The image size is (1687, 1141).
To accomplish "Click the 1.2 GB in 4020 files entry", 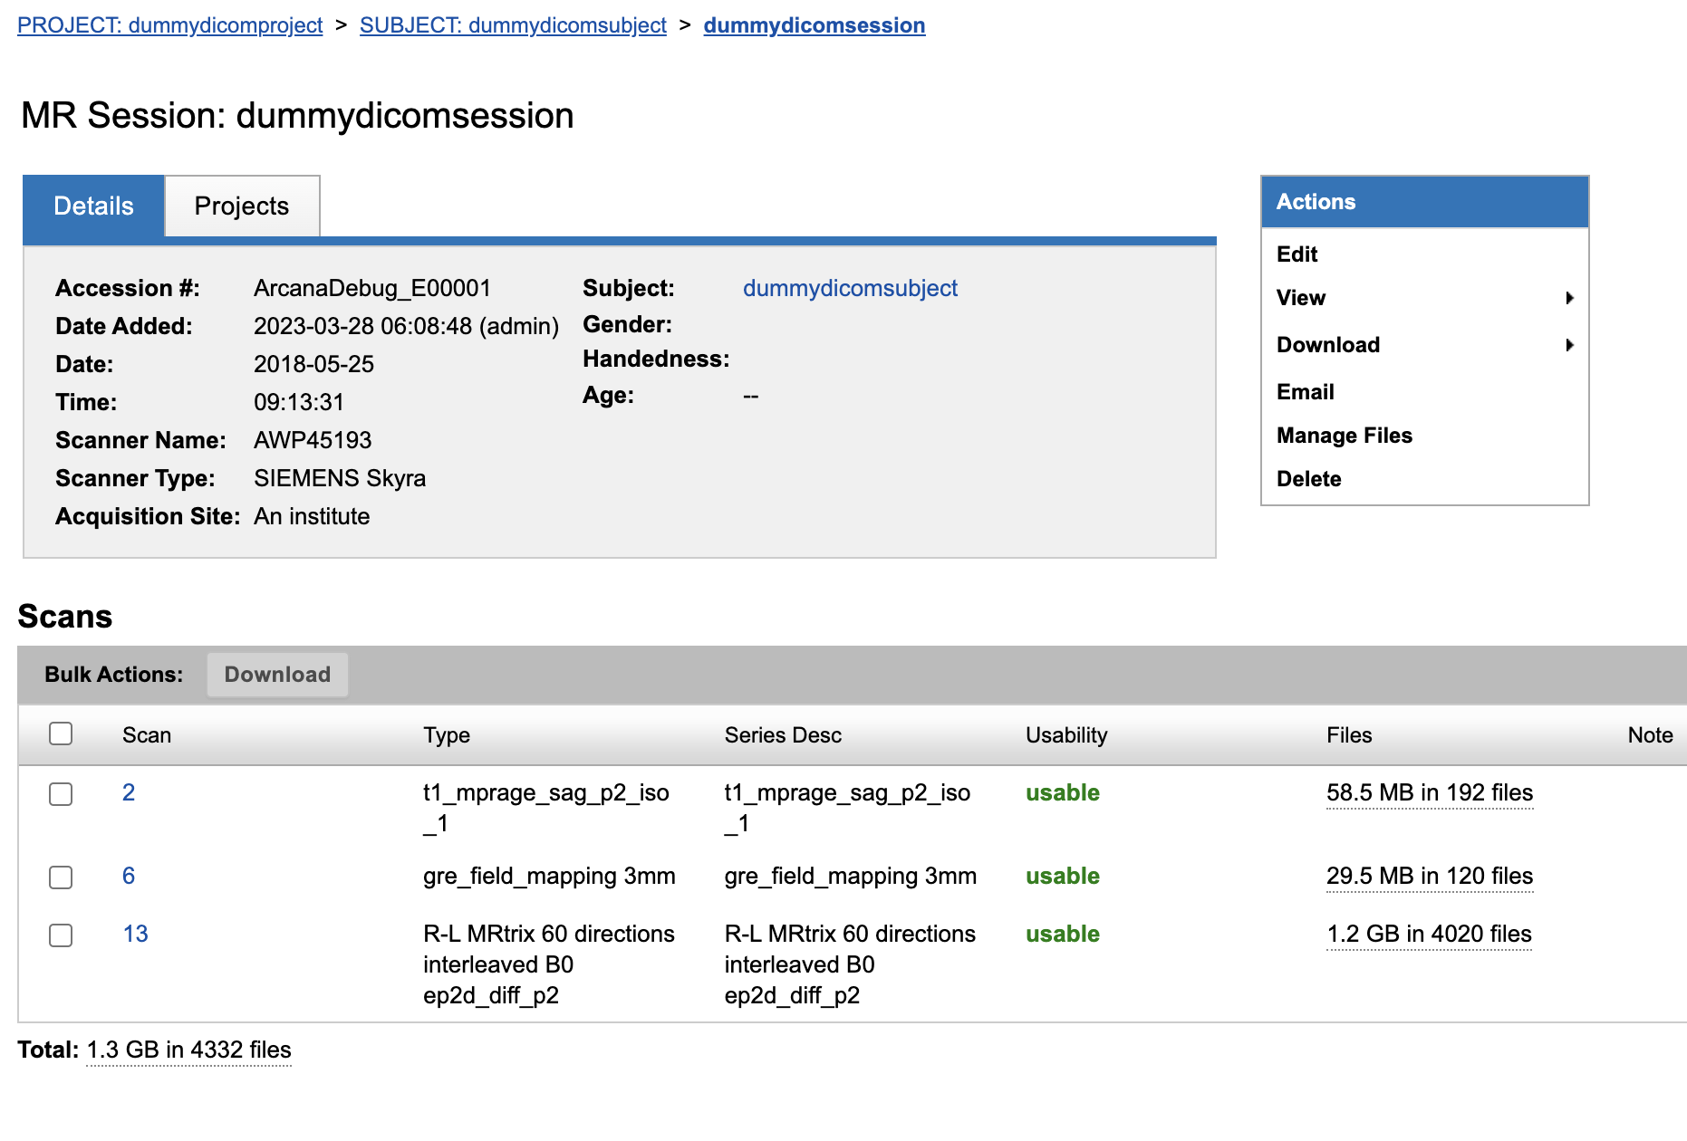I will 1429,934.
